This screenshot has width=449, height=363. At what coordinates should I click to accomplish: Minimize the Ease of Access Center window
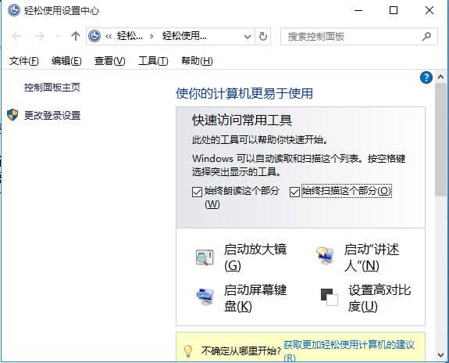coord(358,11)
